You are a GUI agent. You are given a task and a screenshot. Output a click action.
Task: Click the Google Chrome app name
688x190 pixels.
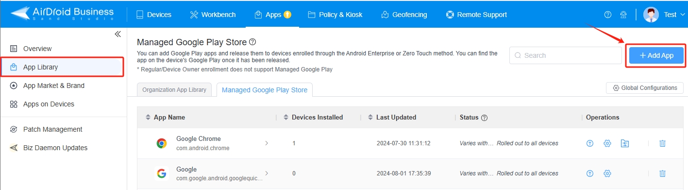coord(199,139)
